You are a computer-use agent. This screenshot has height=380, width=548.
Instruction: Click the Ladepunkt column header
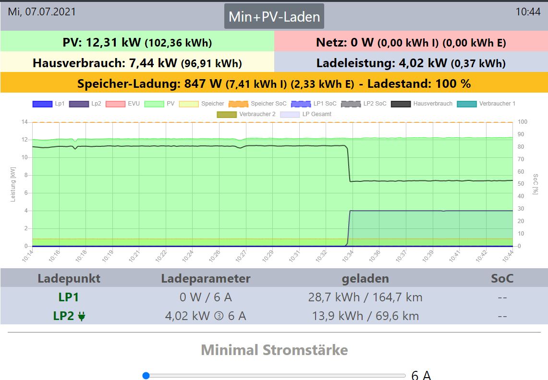(69, 278)
